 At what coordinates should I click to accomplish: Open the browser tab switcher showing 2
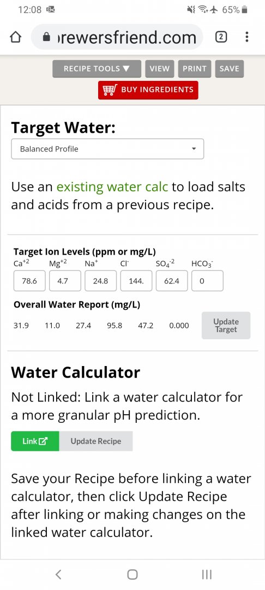[x=221, y=37]
